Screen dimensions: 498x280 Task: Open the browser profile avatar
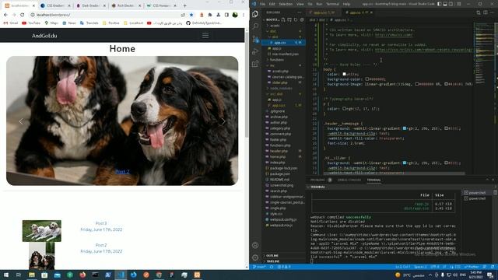(235, 15)
